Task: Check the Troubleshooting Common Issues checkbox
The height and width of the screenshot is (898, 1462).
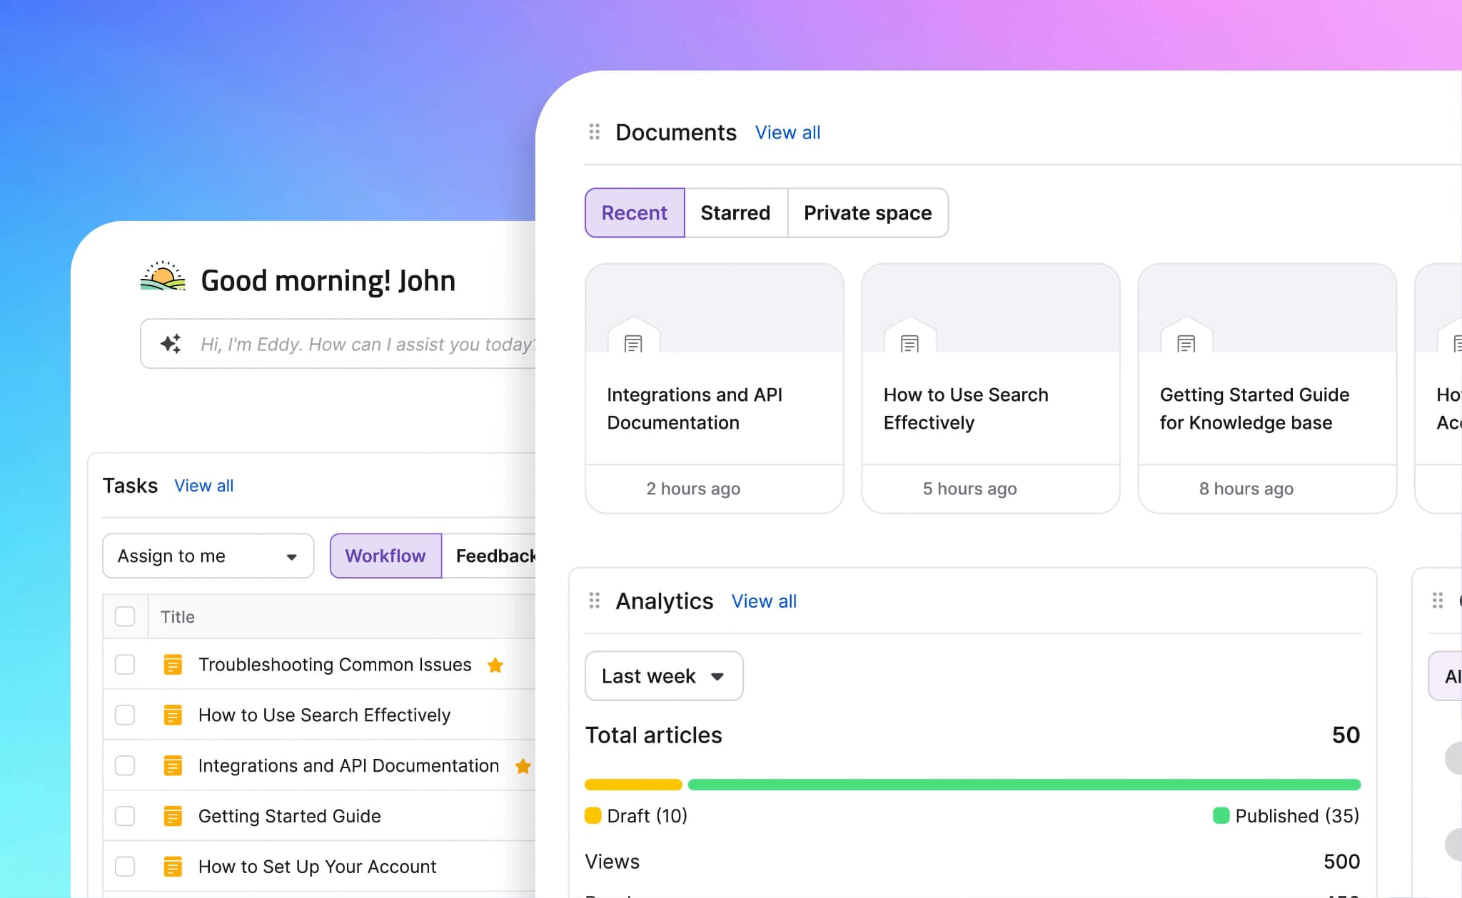Action: click(125, 665)
